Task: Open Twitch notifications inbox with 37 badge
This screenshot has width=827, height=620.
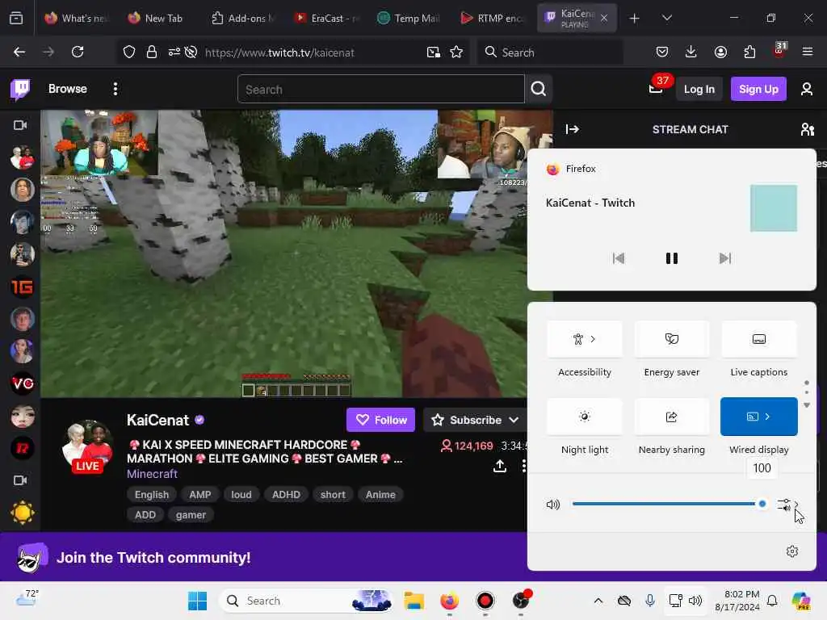Action: pos(656,89)
